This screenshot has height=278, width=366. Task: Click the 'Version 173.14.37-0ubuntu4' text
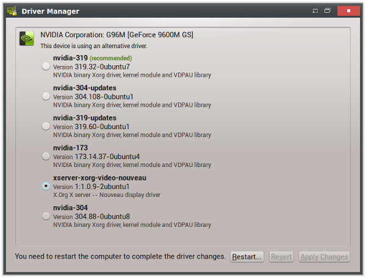coord(96,157)
